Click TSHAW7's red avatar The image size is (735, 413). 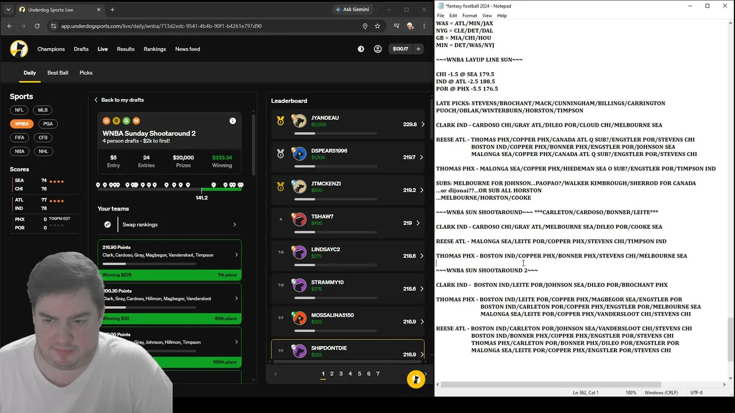click(x=299, y=220)
